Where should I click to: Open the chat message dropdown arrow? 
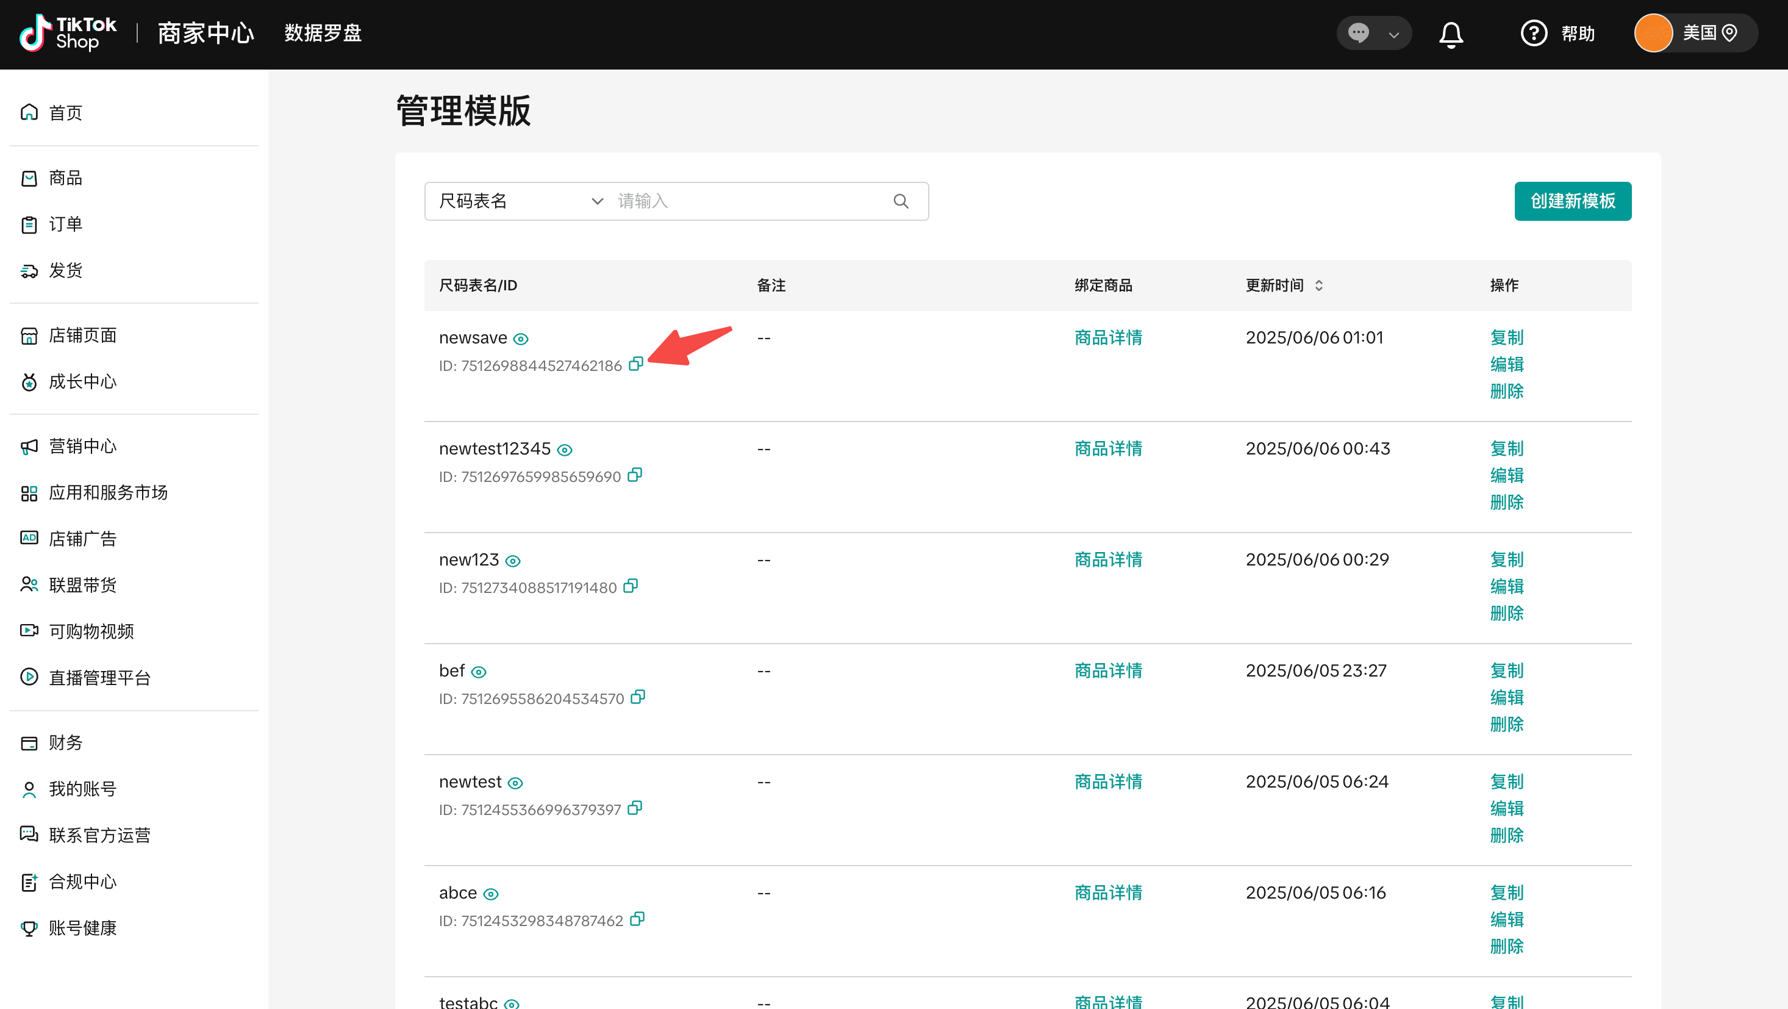[1393, 35]
